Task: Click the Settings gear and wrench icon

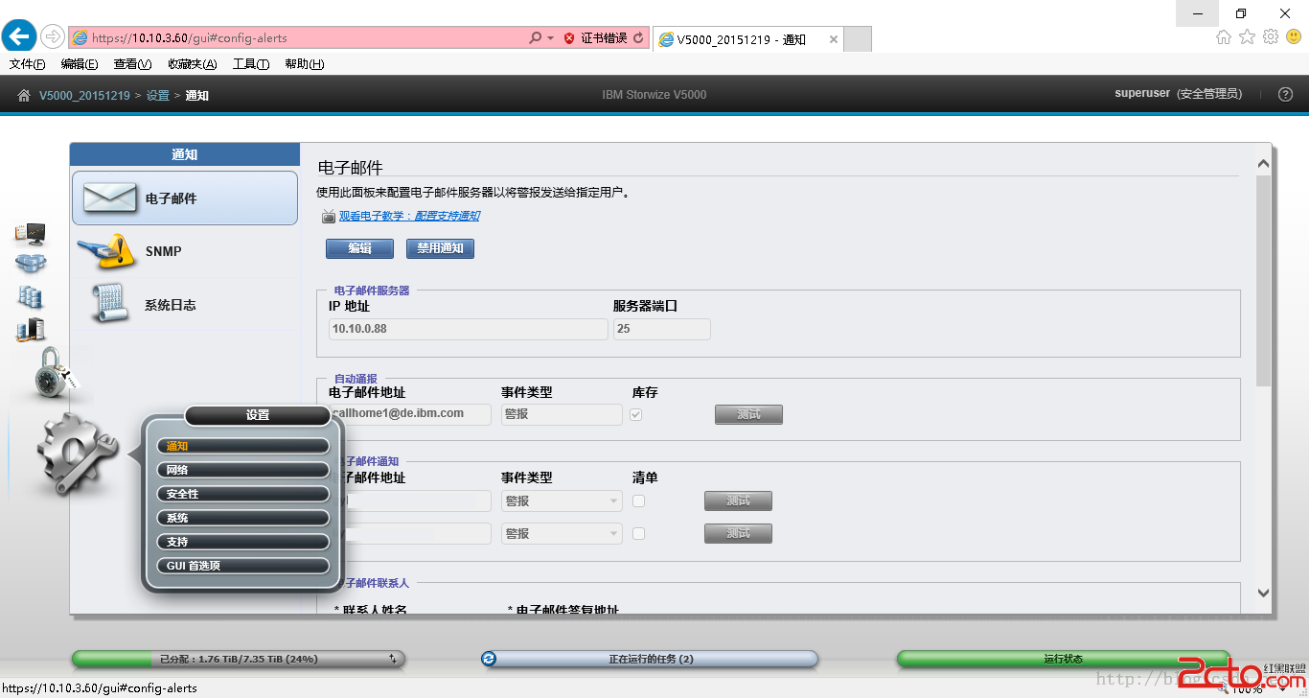Action: coord(75,453)
